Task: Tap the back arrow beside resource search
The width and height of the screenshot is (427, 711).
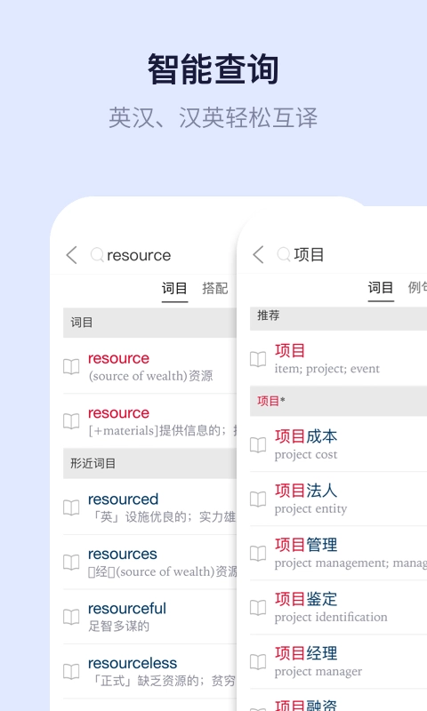Action: (x=72, y=255)
